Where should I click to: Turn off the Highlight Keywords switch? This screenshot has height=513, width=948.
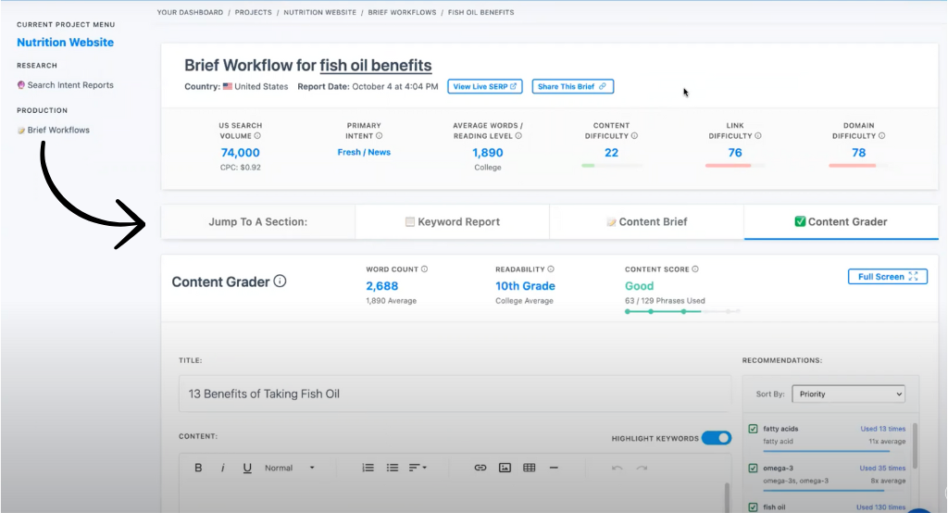[717, 438]
